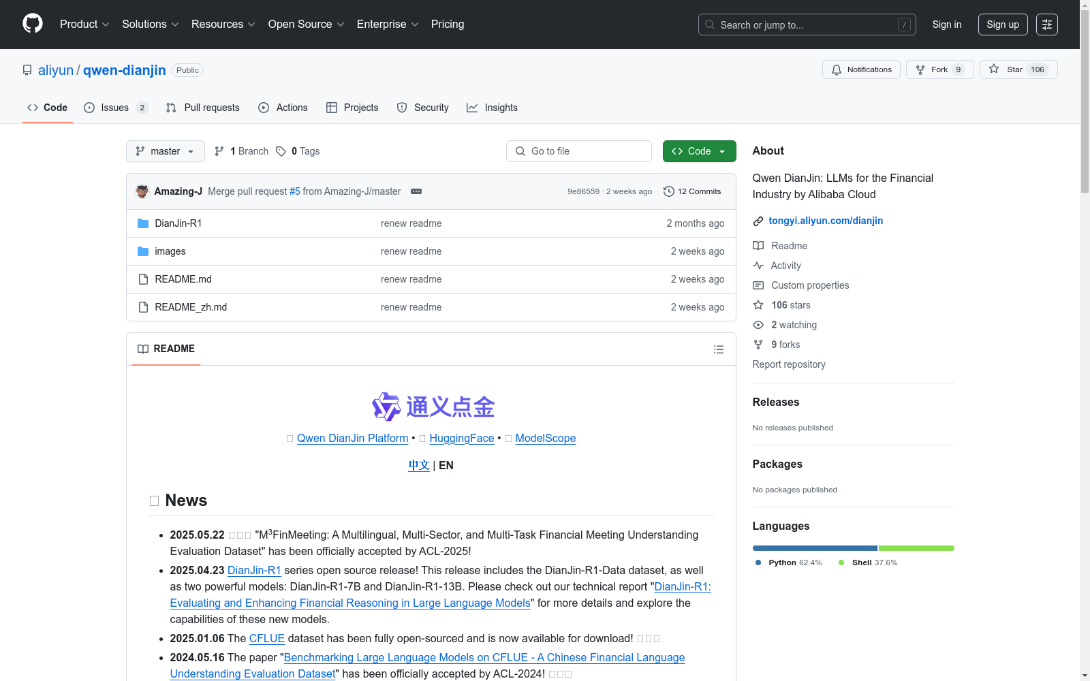Click the commit history clock icon
The width and height of the screenshot is (1090, 681).
click(669, 191)
